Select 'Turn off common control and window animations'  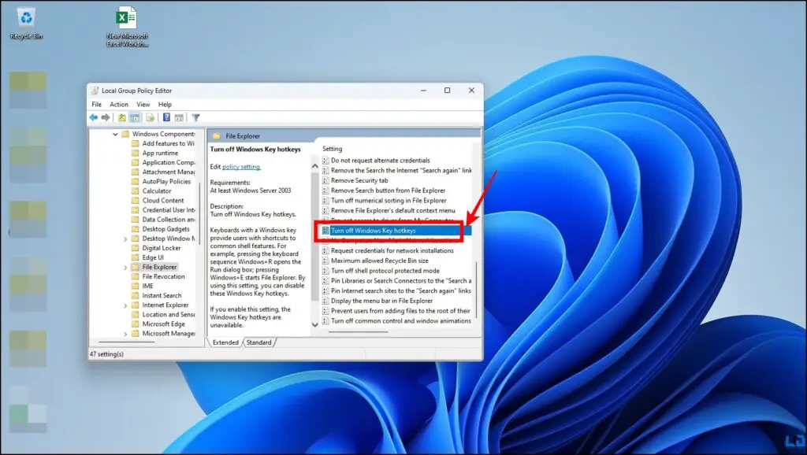pyautogui.click(x=397, y=321)
